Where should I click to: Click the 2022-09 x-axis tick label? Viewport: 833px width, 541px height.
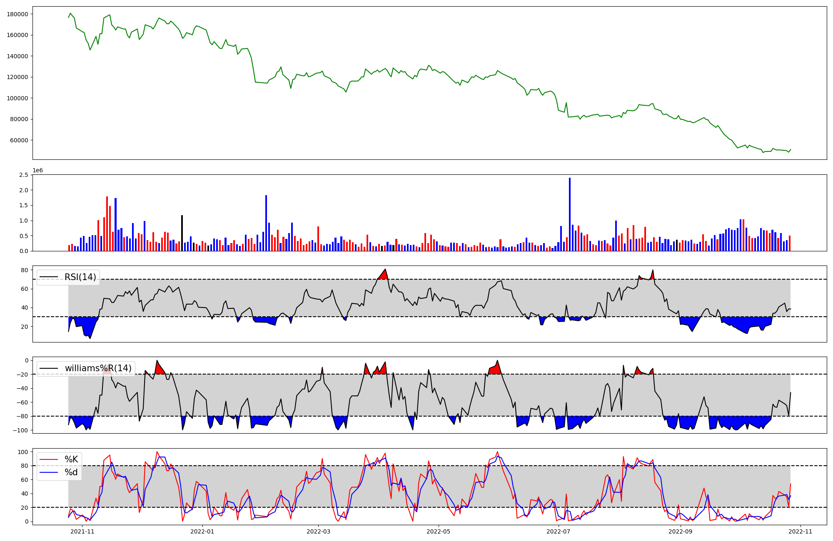(x=681, y=531)
